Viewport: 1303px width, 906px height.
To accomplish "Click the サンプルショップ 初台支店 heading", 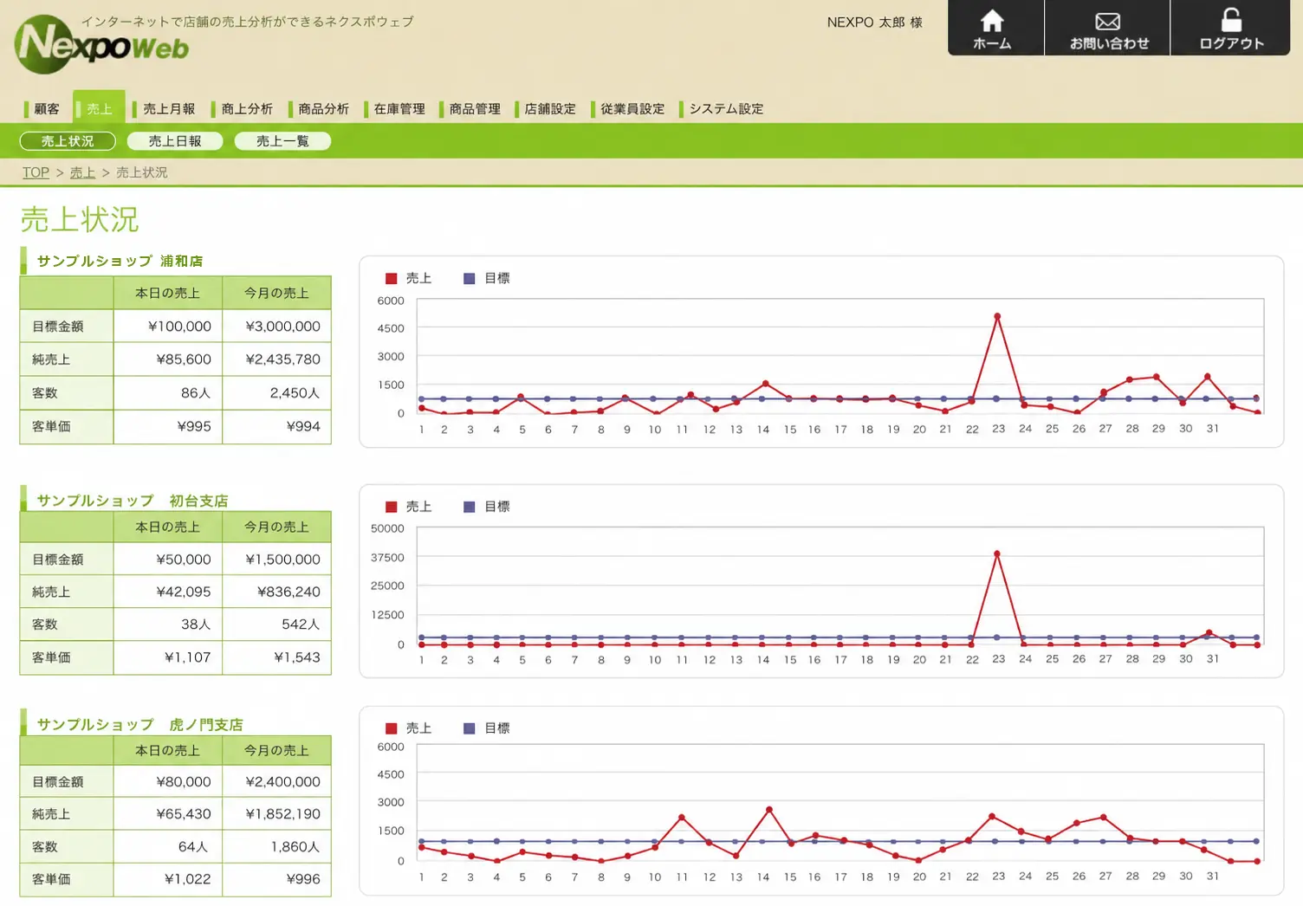I will [133, 501].
